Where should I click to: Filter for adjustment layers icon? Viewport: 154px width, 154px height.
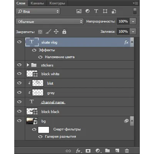coord(87,11)
